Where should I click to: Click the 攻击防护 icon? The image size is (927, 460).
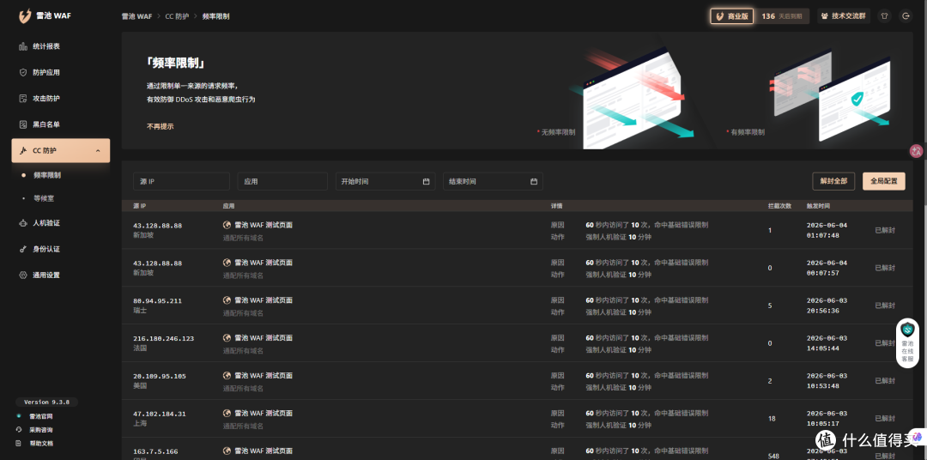pyautogui.click(x=23, y=98)
